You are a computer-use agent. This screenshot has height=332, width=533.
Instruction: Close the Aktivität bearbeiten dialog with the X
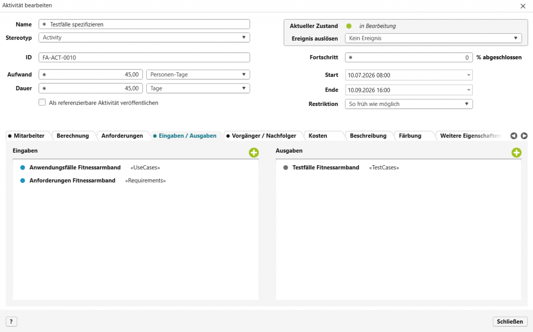point(523,6)
